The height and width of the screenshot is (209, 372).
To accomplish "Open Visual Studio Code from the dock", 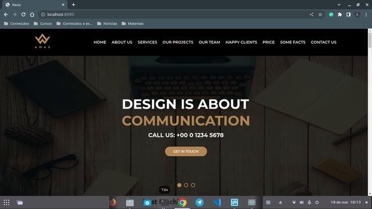I will tap(217, 203).
